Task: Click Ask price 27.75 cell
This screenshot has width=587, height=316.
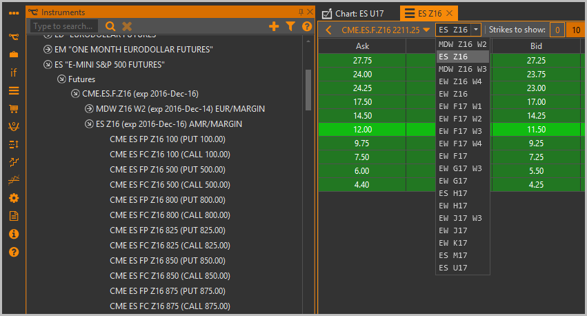Action: click(362, 60)
